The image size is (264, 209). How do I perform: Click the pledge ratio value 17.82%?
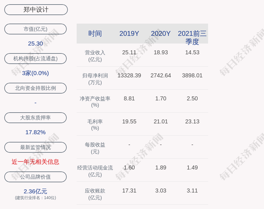click(35, 132)
